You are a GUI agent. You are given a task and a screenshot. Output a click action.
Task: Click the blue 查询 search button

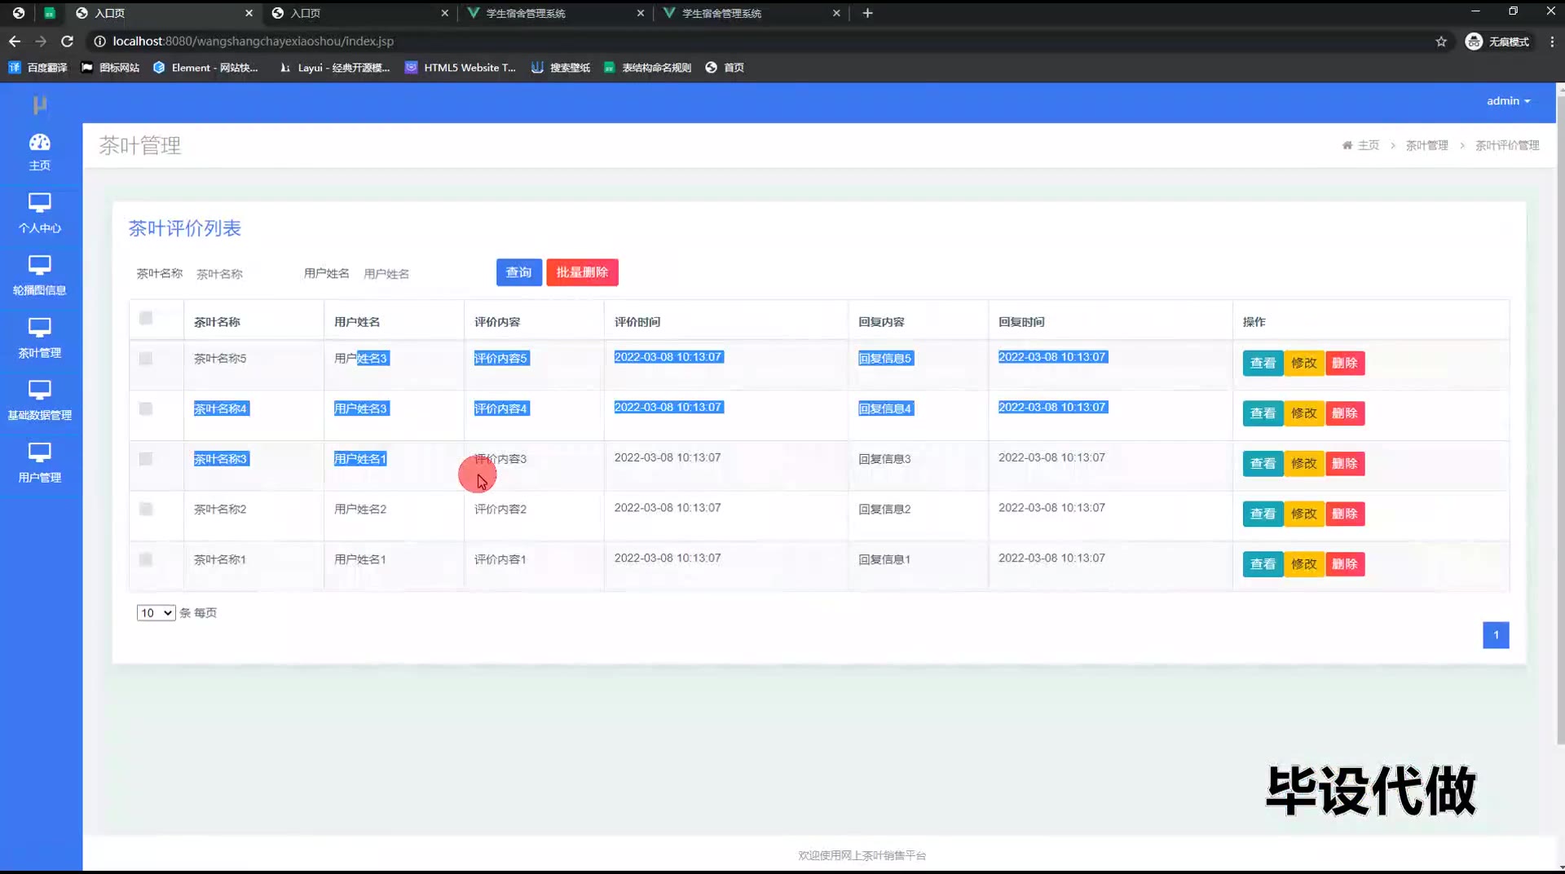click(518, 272)
